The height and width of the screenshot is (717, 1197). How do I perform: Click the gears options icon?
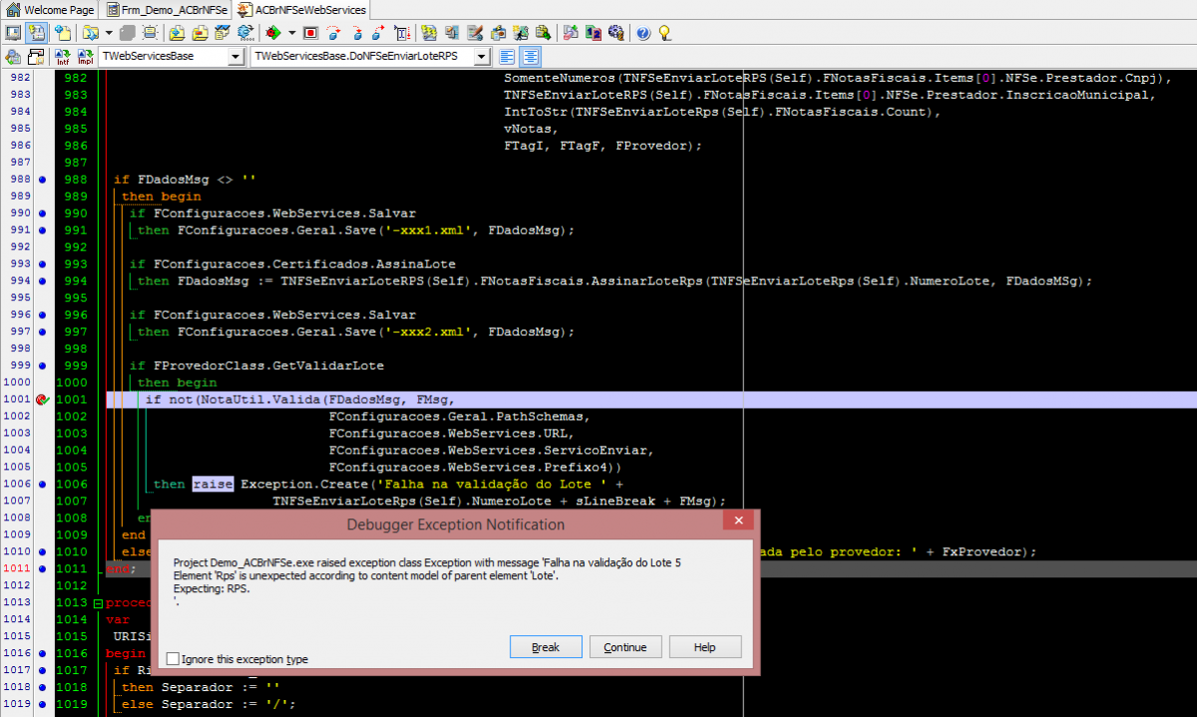tap(615, 33)
